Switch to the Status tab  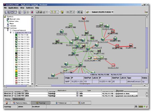[8, 99]
